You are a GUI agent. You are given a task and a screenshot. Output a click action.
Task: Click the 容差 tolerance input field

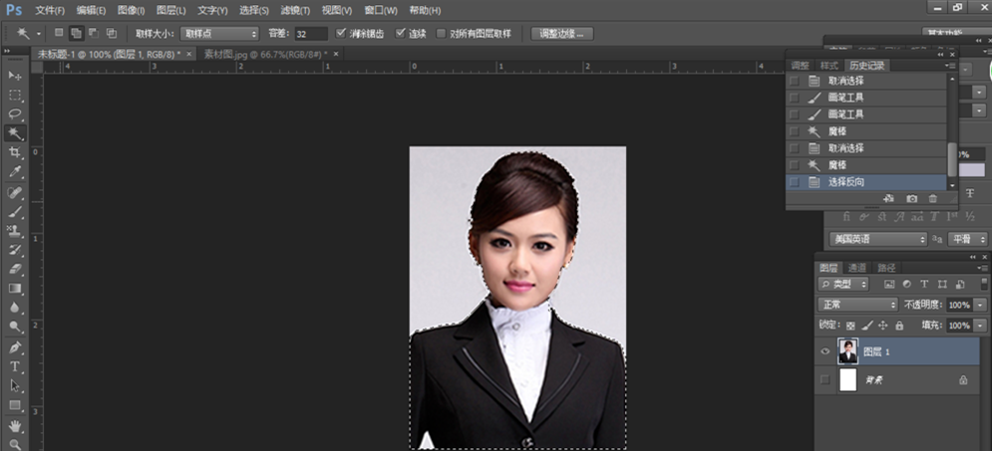tap(310, 33)
